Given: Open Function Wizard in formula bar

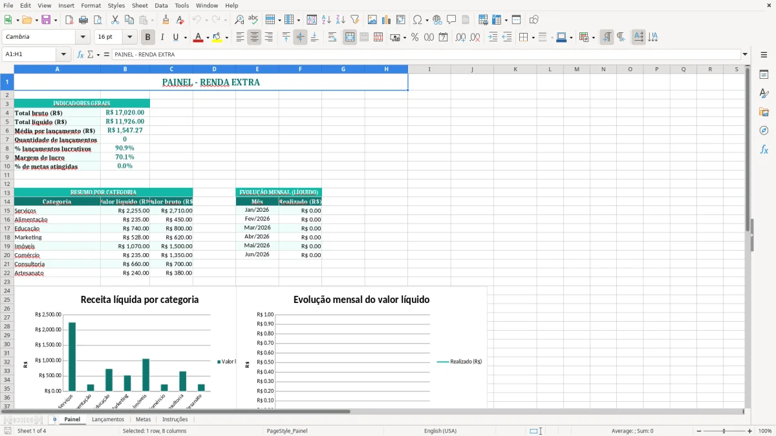Looking at the screenshot, I should [81, 54].
